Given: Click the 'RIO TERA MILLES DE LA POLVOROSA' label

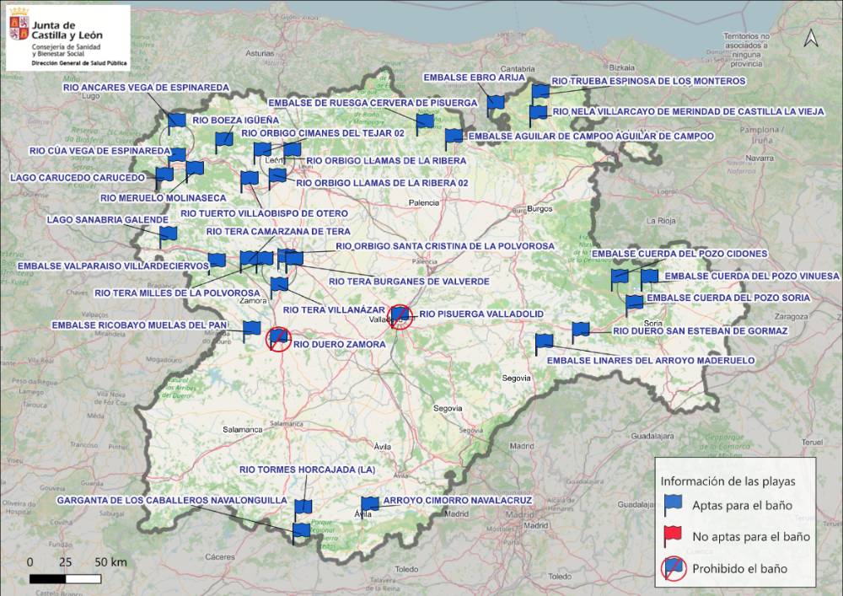Looking at the screenshot, I should coord(177,293).
